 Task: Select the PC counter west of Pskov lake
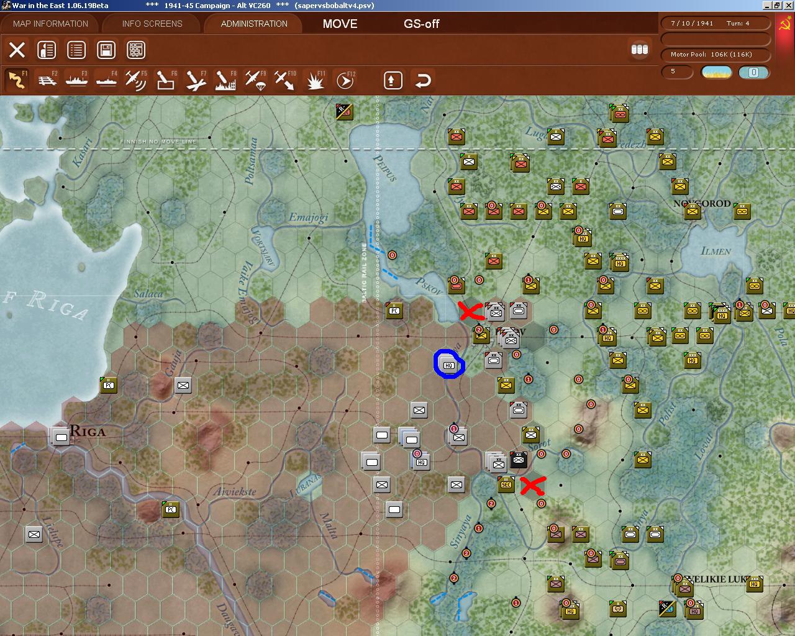[394, 311]
